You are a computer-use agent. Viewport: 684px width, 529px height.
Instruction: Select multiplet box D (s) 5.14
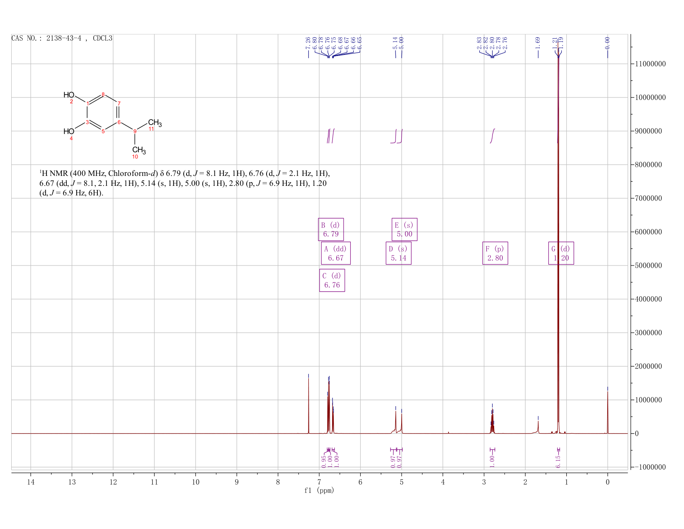coord(399,253)
